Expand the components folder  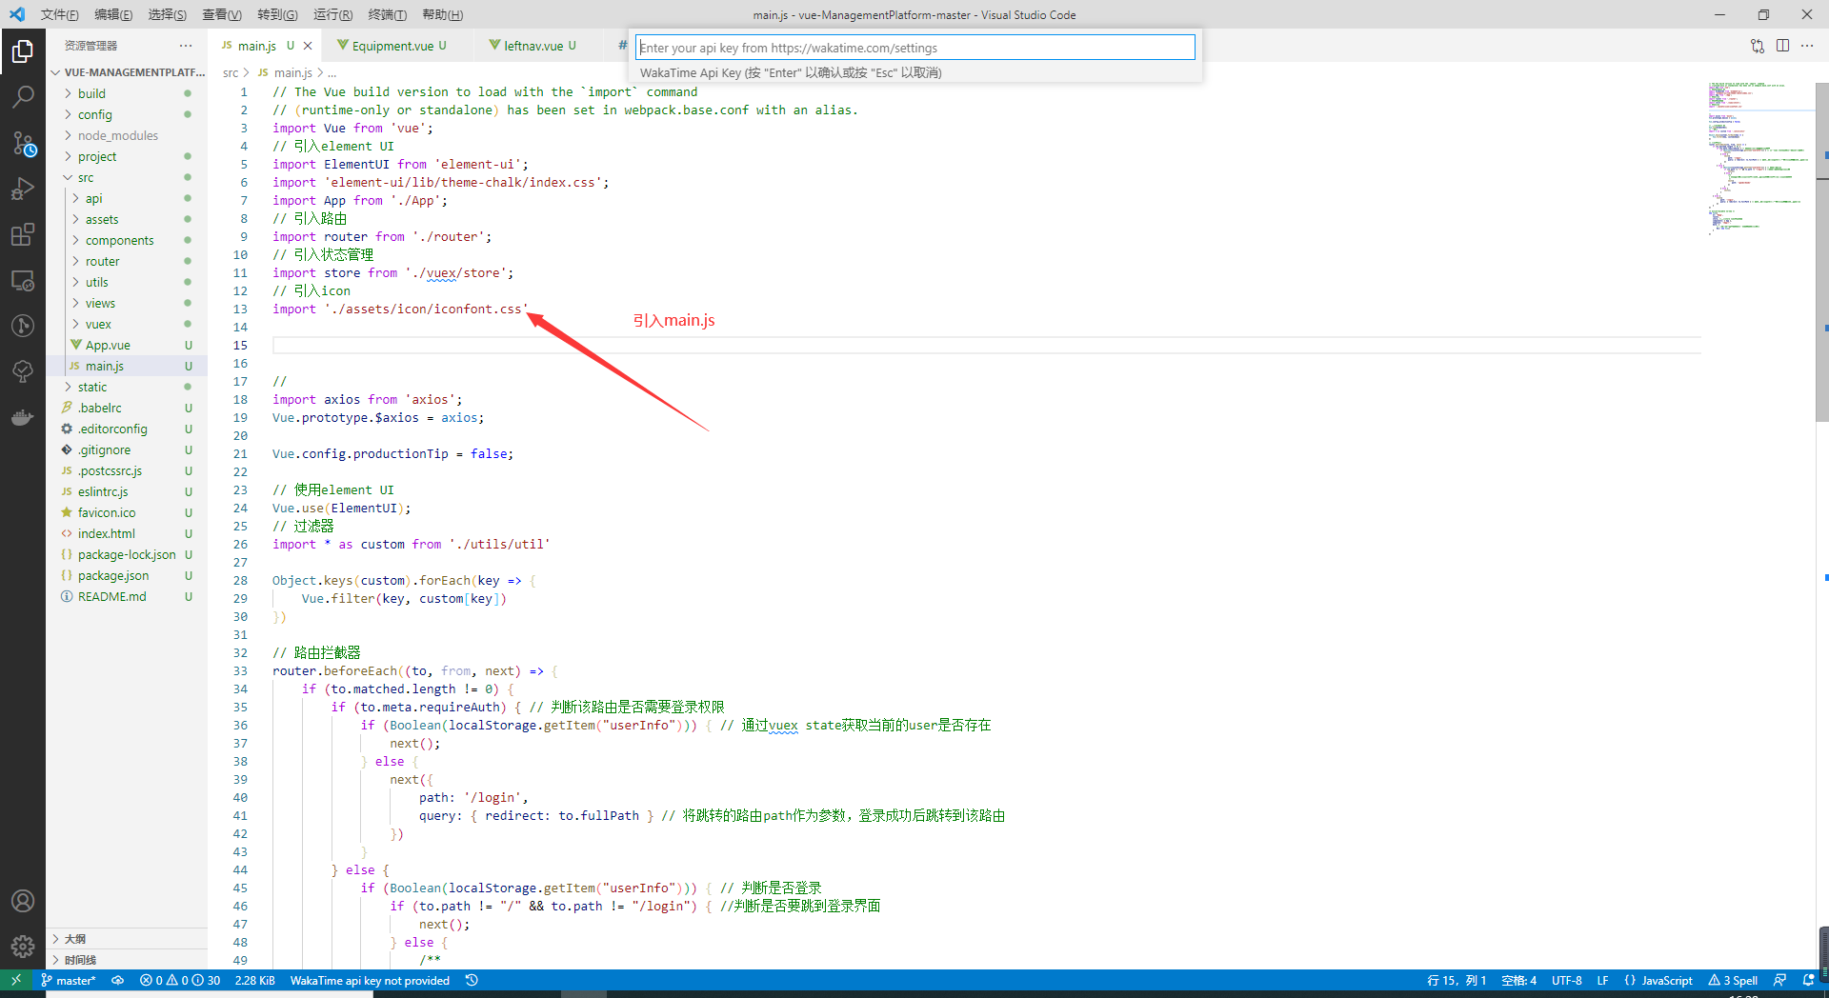(127, 240)
